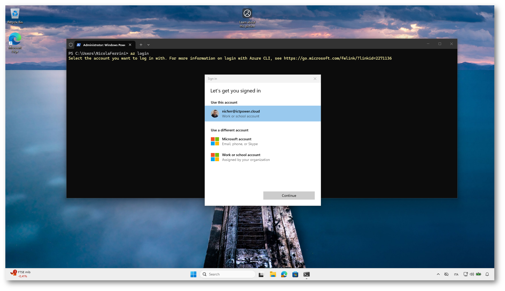Open File Explorer from taskbar
The height and width of the screenshot is (291, 505).
273,274
